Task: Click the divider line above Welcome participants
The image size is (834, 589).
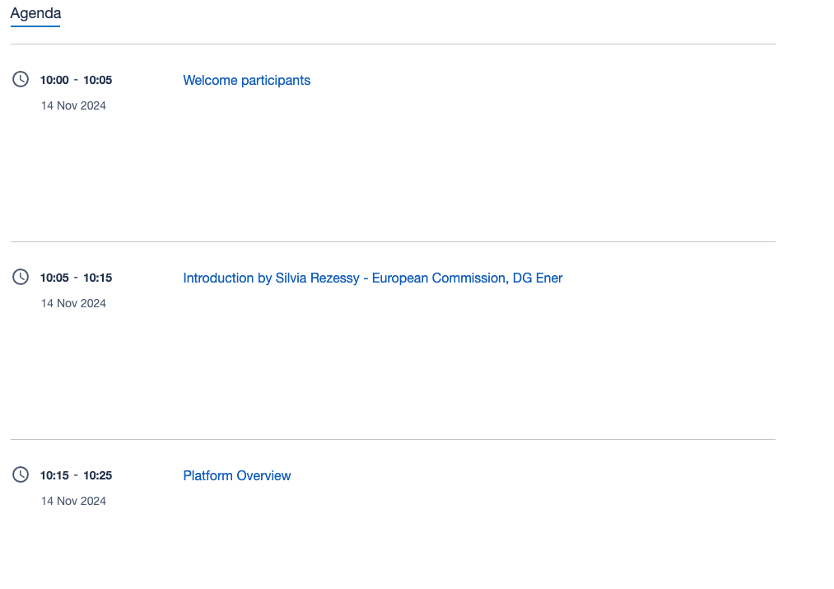Action: click(393, 44)
